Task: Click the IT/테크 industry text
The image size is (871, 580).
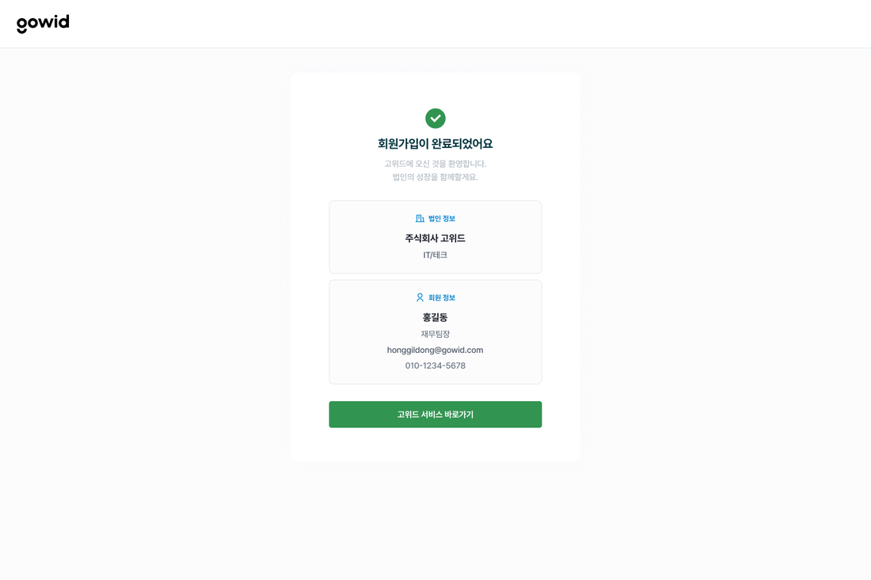Action: 435,255
